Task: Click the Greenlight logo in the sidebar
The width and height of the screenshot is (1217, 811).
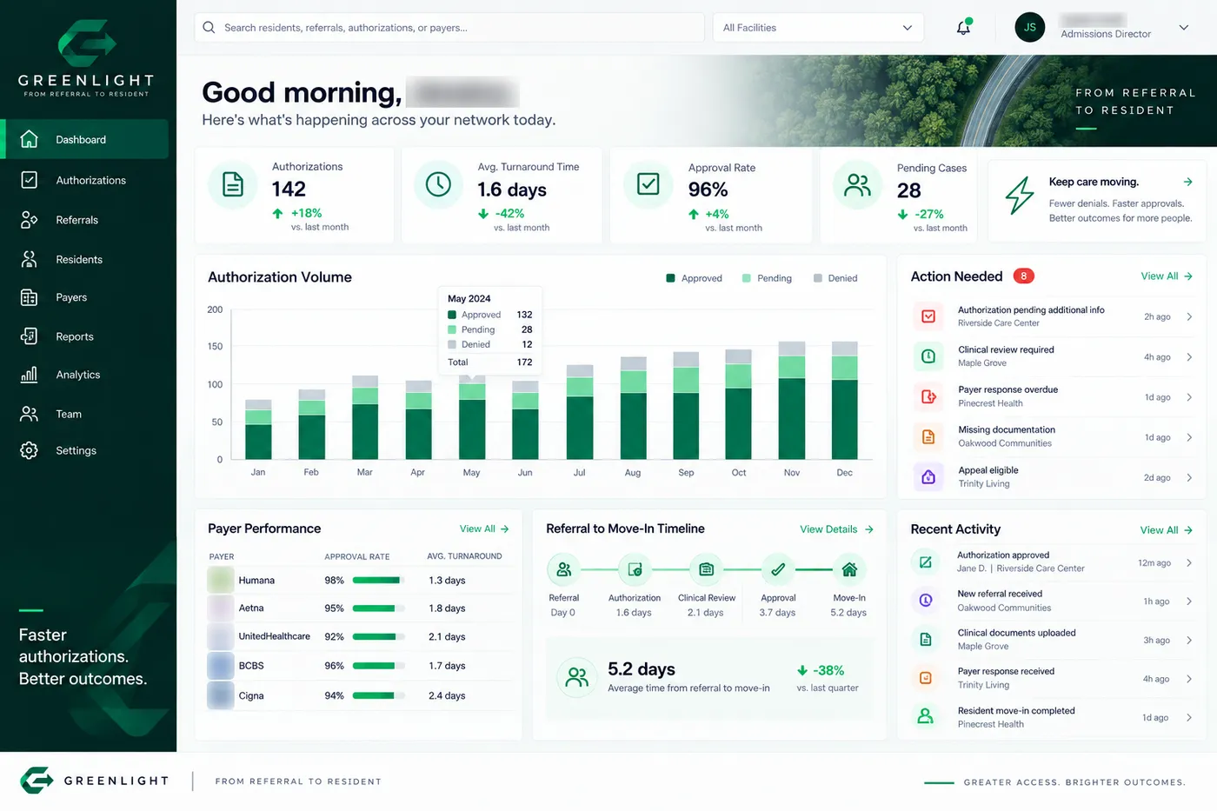Action: coord(87,57)
